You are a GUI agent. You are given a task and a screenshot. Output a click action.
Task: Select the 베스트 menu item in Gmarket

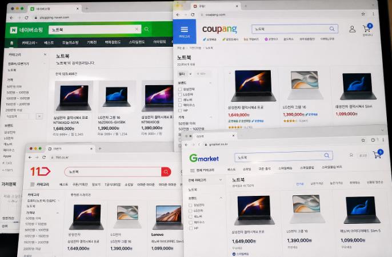231,170
